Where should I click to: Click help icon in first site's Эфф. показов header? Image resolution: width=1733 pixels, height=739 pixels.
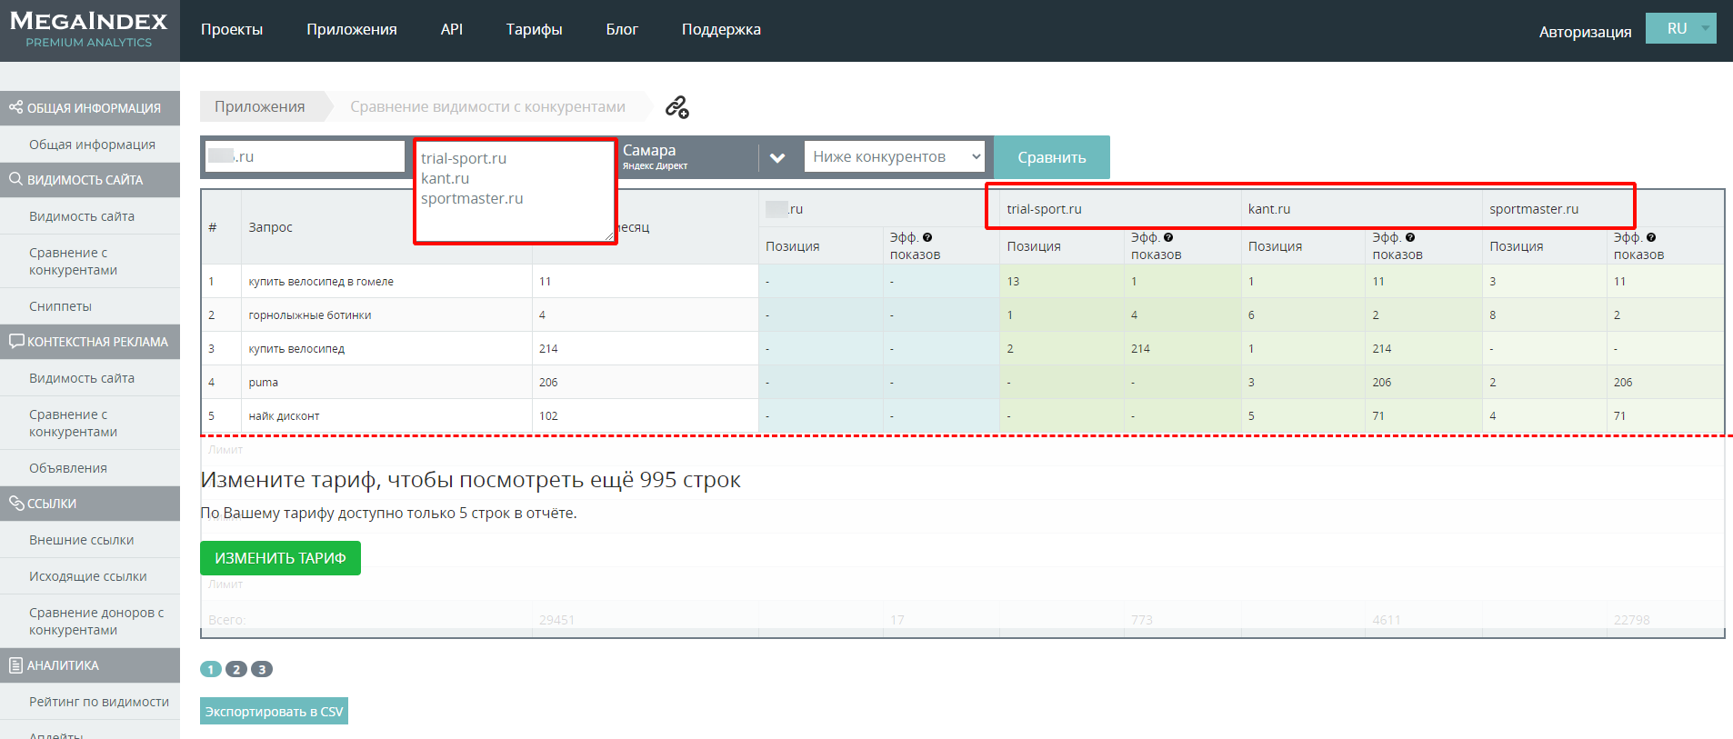point(927,237)
